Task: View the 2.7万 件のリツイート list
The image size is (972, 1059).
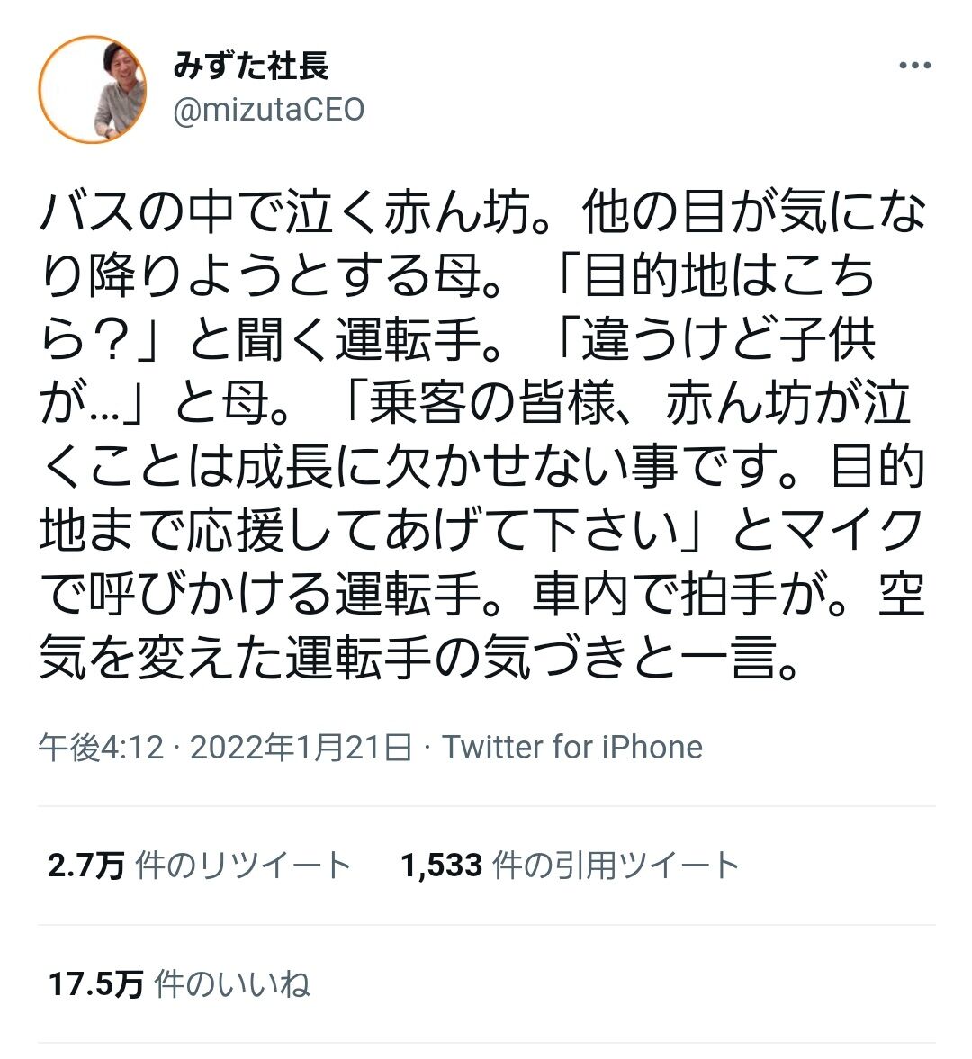Action: [x=199, y=866]
